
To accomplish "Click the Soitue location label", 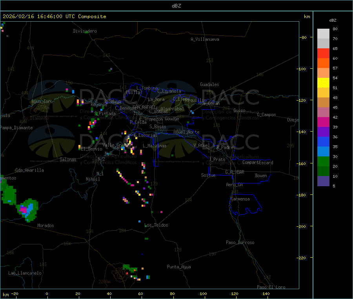I will point(208,175).
